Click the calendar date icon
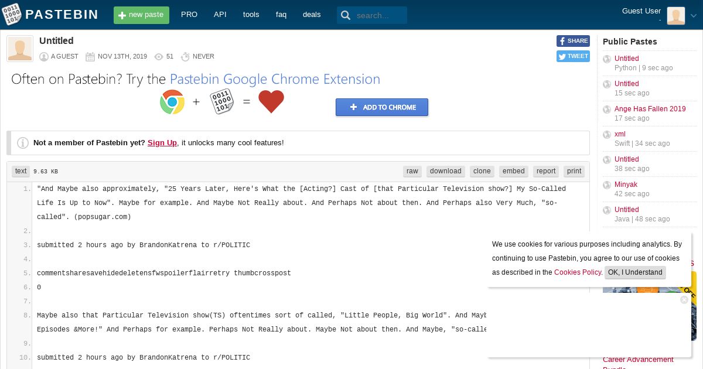 pyautogui.click(x=90, y=57)
